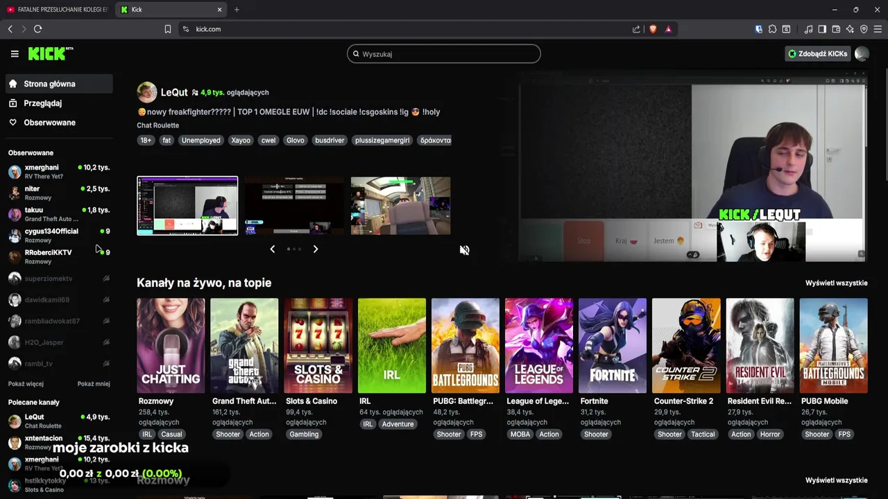This screenshot has height=499, width=888.
Task: Click the kick.com address bar
Action: 409,29
